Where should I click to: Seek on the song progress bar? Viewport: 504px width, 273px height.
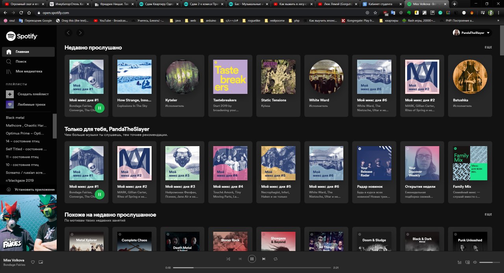point(252,268)
